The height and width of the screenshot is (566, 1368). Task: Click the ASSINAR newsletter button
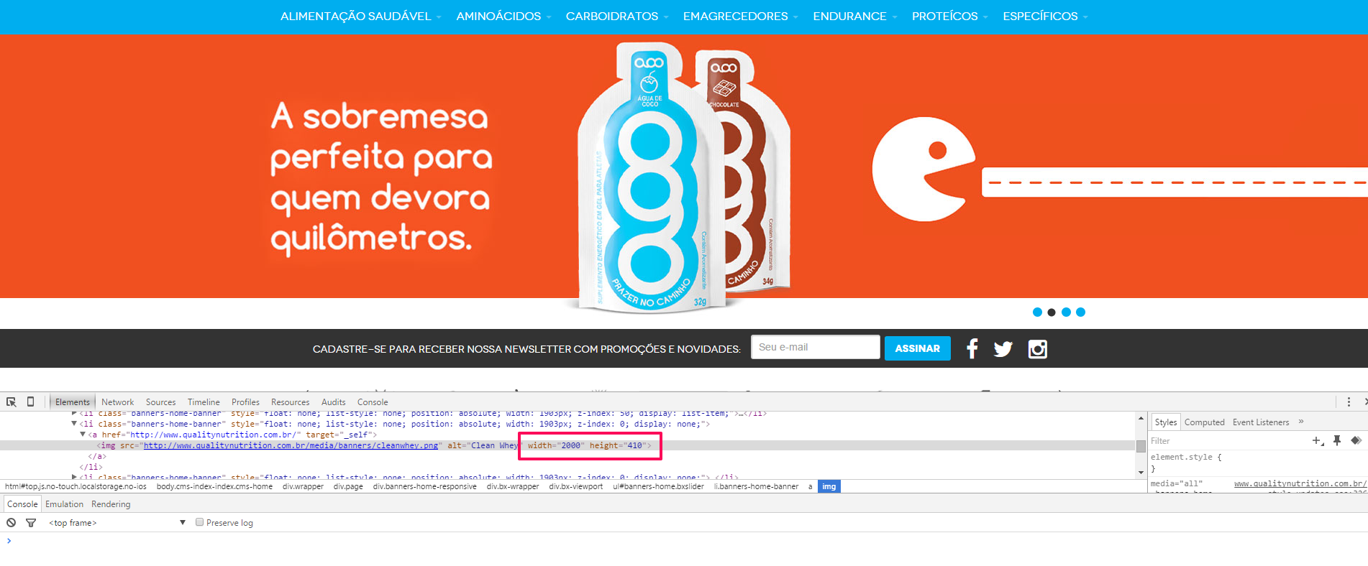pyautogui.click(x=917, y=348)
